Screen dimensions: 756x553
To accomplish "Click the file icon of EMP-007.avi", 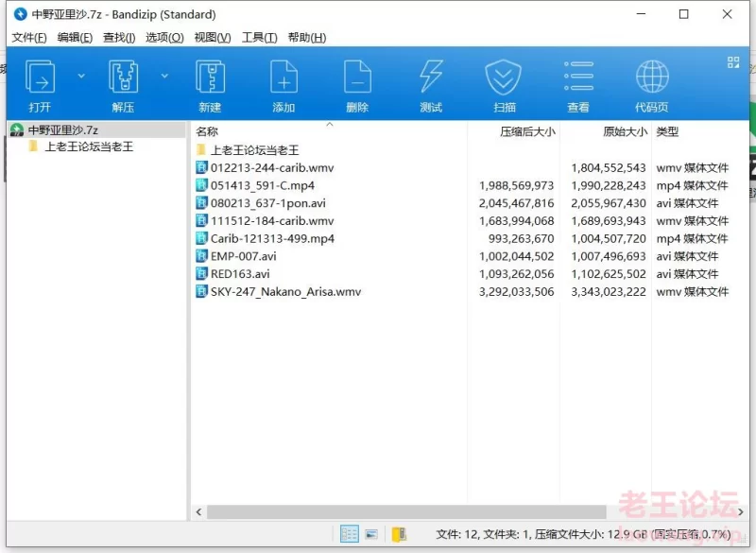I will 201,256.
